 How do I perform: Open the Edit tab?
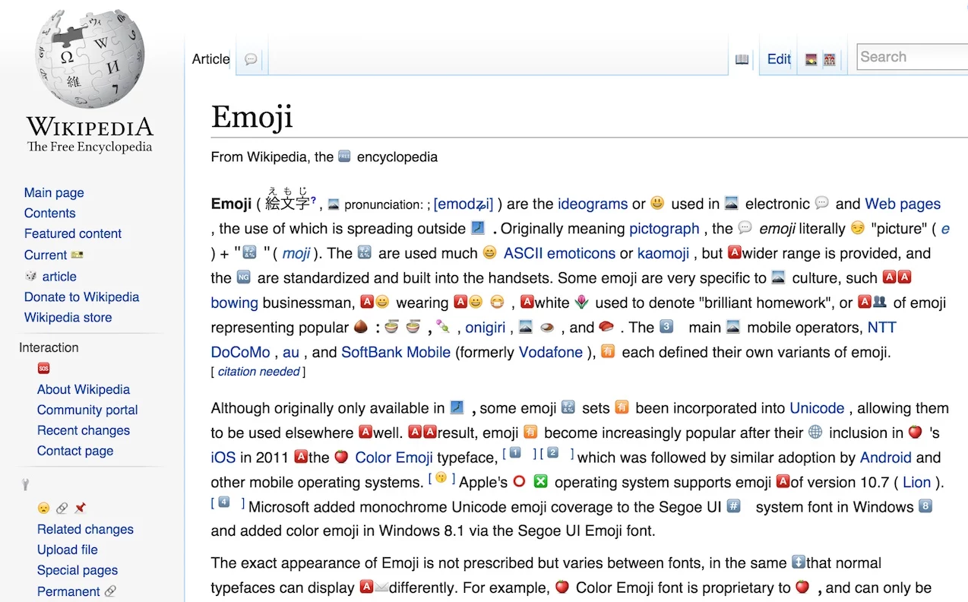[x=778, y=59]
